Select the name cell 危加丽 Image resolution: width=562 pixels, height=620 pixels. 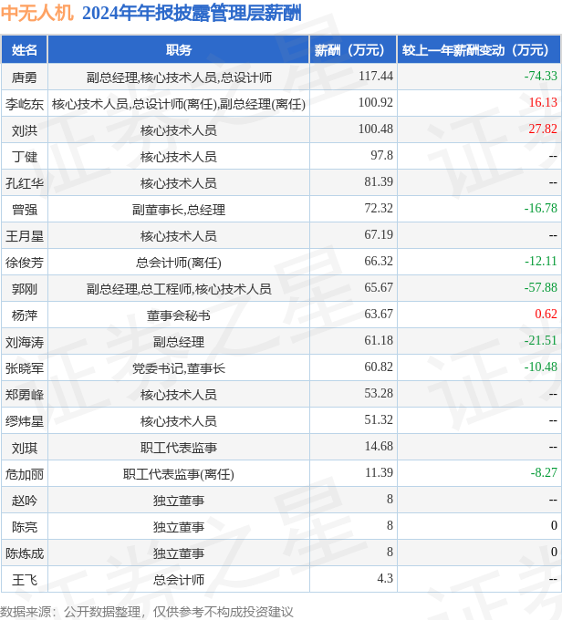(x=24, y=474)
